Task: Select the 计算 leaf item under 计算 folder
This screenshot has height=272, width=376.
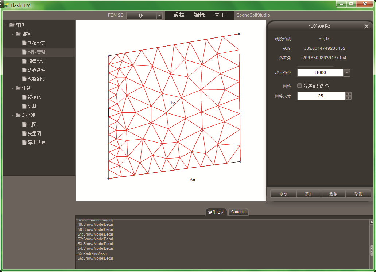Action: click(x=32, y=106)
